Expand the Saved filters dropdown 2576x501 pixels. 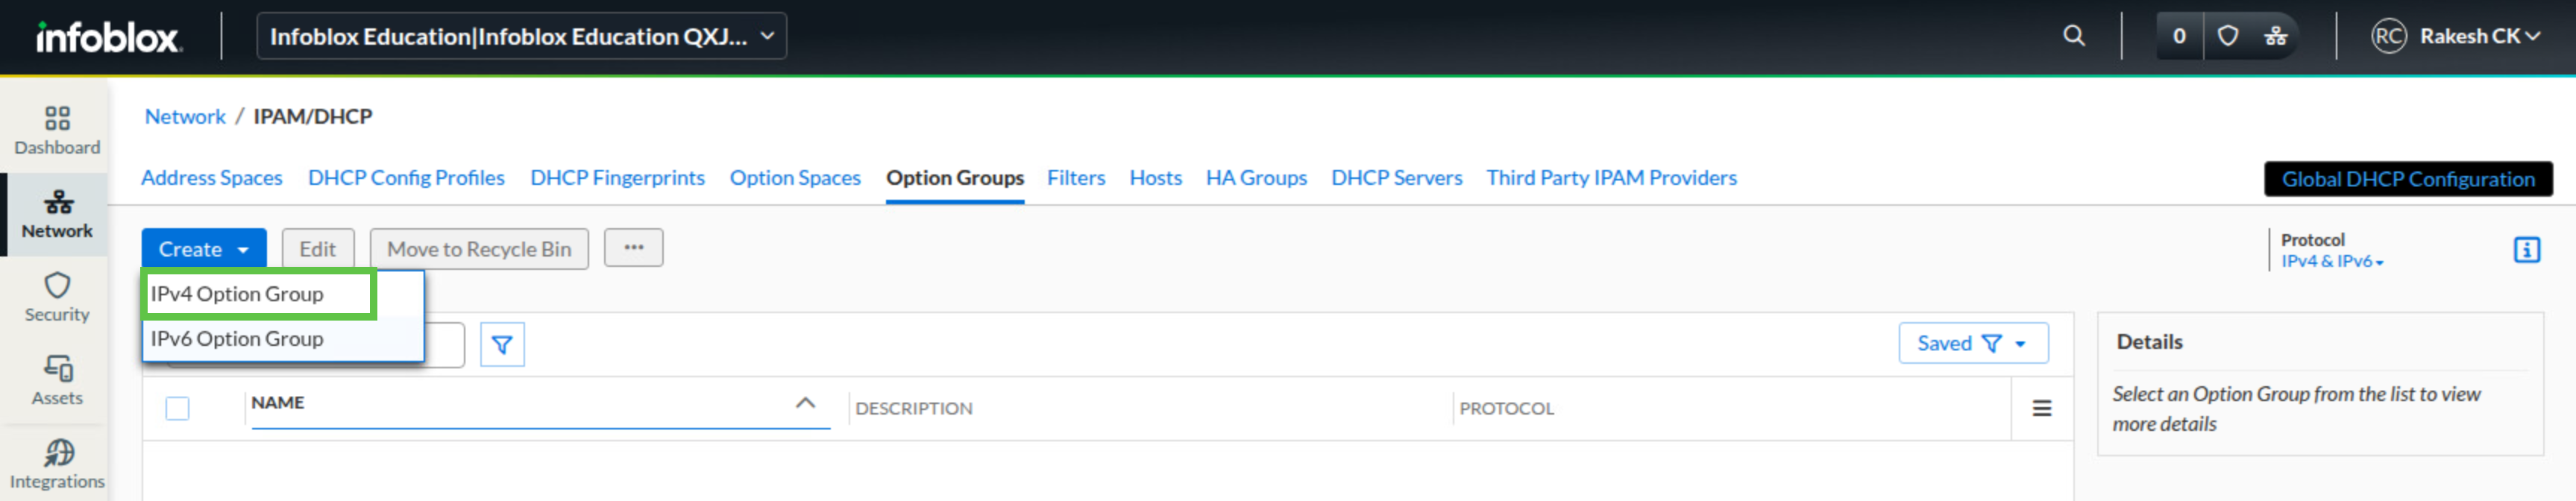tap(1973, 343)
